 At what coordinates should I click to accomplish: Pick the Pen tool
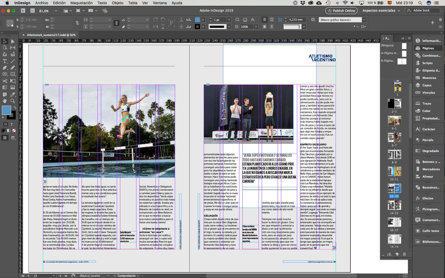(x=5, y=68)
